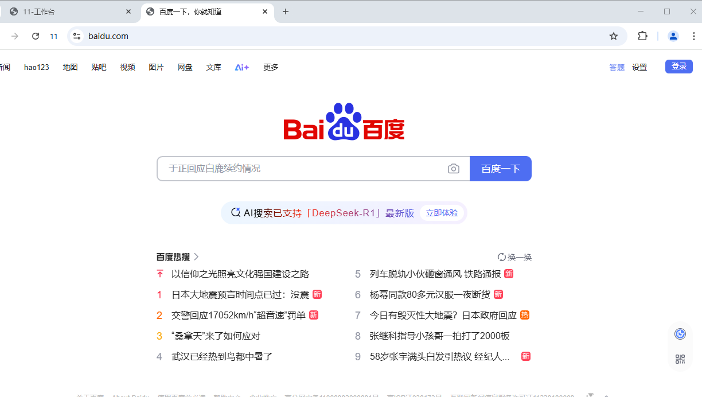Click the 换一换 refresh icon
Image resolution: width=702 pixels, height=397 pixels.
coord(502,257)
